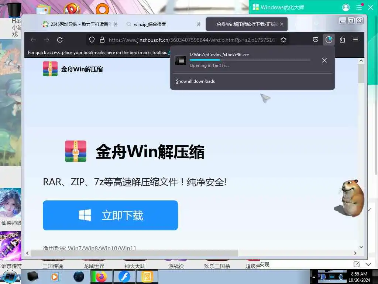Click the large 金舟Win解压缩 archive icon
This screenshot has height=284, width=378.
pyautogui.click(x=76, y=151)
